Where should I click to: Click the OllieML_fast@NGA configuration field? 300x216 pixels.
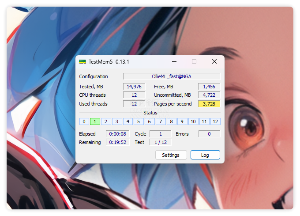[x=172, y=76]
